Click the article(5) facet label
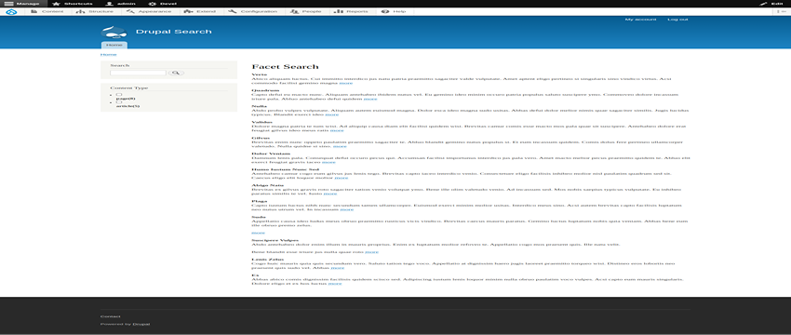Screen dimensions: 791x335 click(127, 106)
